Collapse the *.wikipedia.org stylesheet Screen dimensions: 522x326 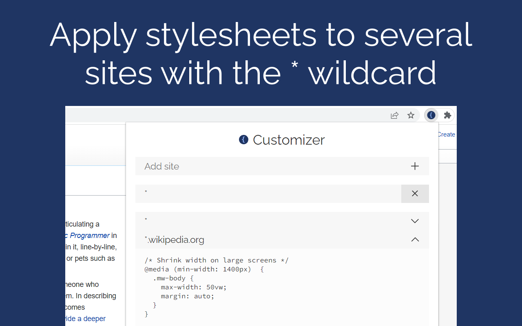[415, 240]
